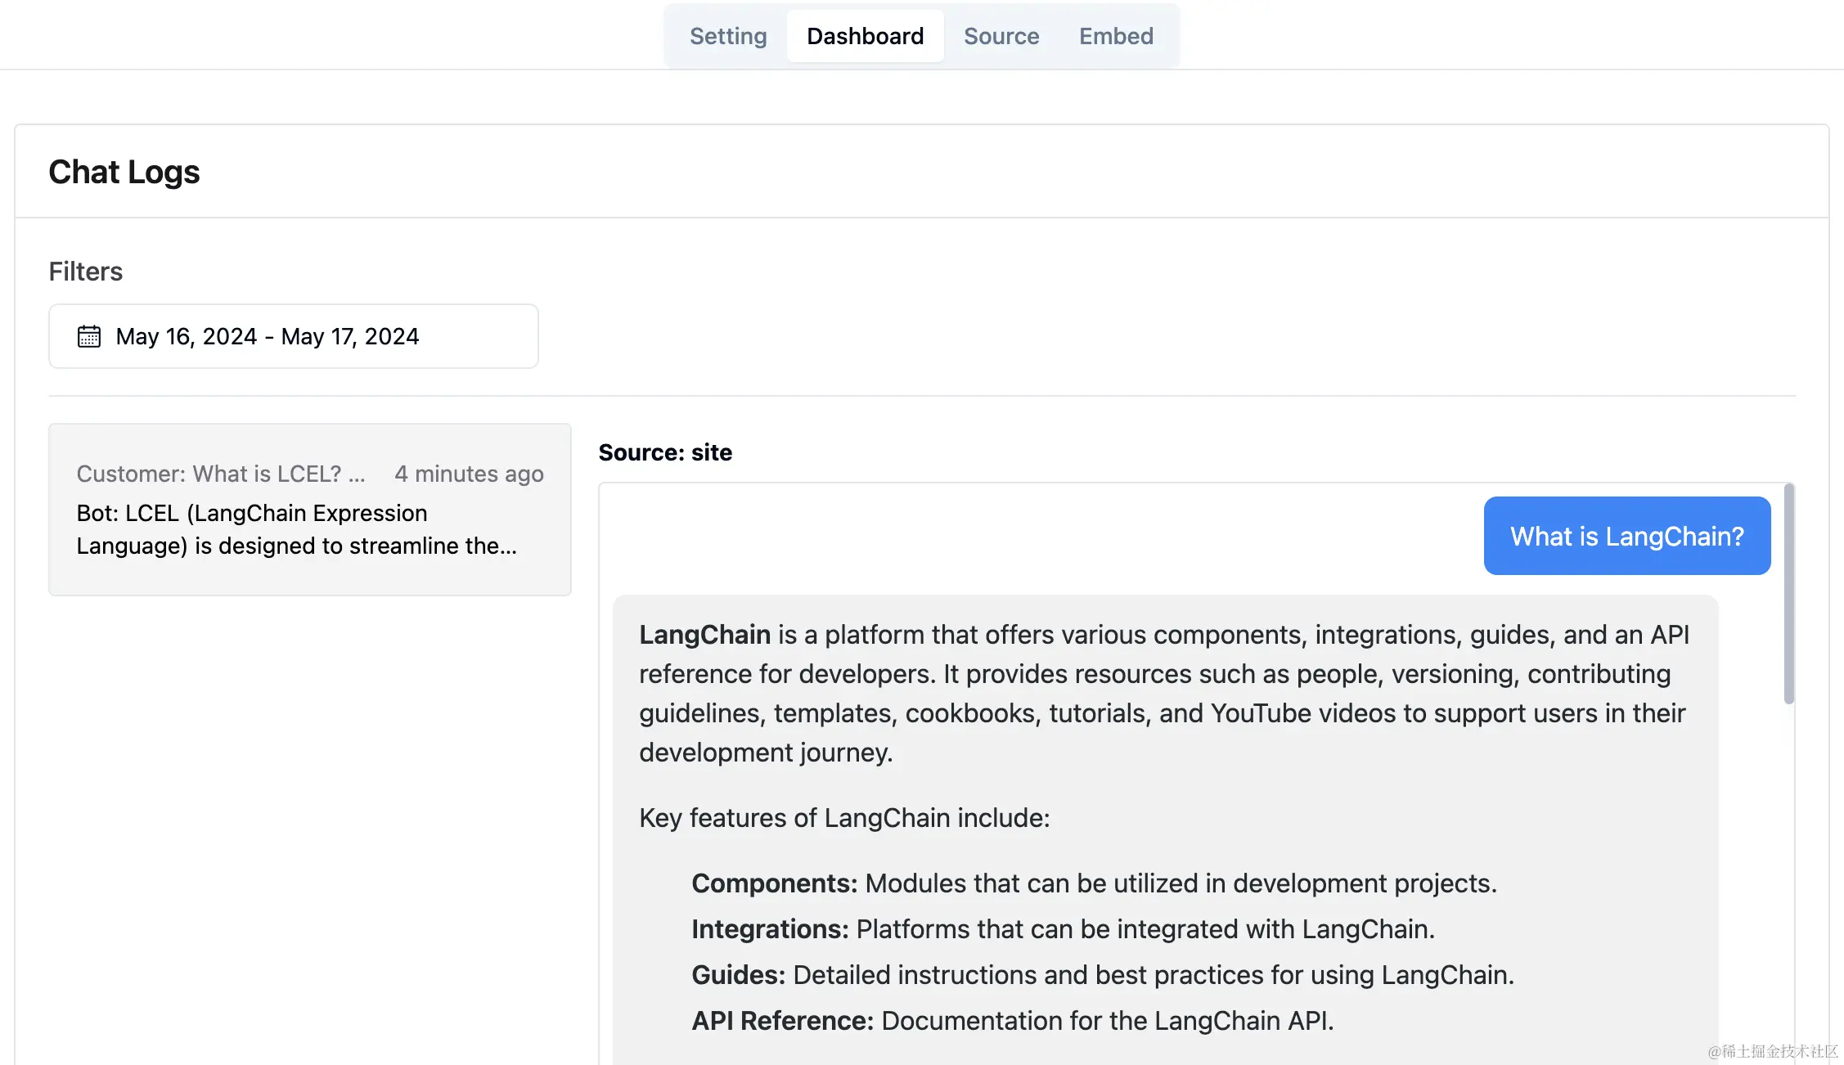
Task: Click the calendar icon in date filter
Action: [88, 336]
